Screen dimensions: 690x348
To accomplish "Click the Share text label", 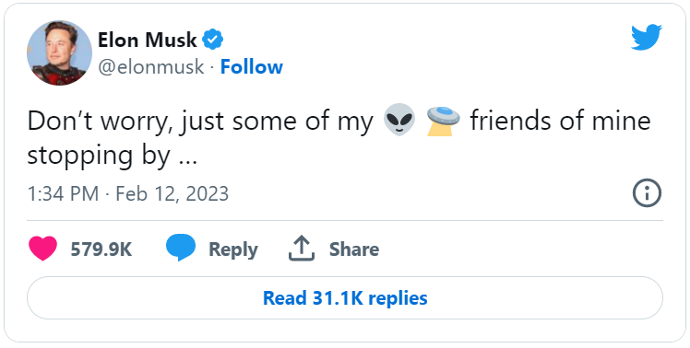I will 354,249.
